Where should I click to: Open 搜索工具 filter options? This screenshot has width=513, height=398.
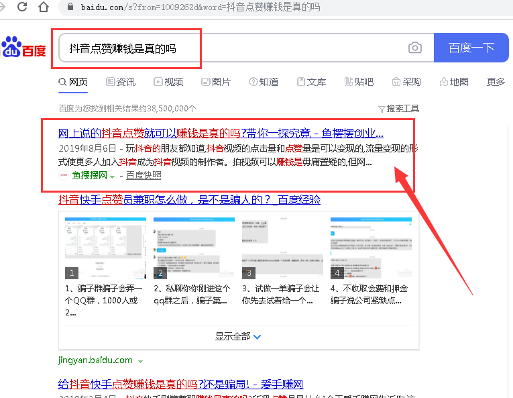[398, 109]
